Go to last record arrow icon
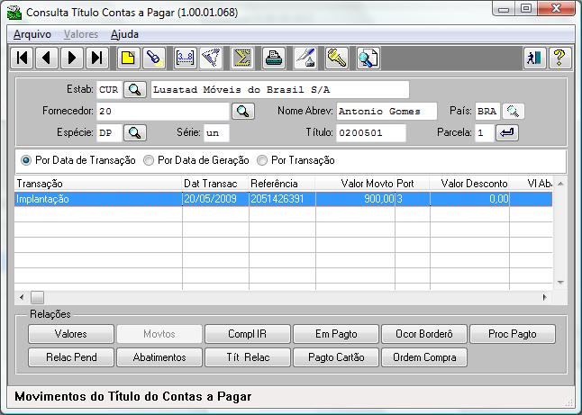This screenshot has width=582, height=415. (x=97, y=58)
